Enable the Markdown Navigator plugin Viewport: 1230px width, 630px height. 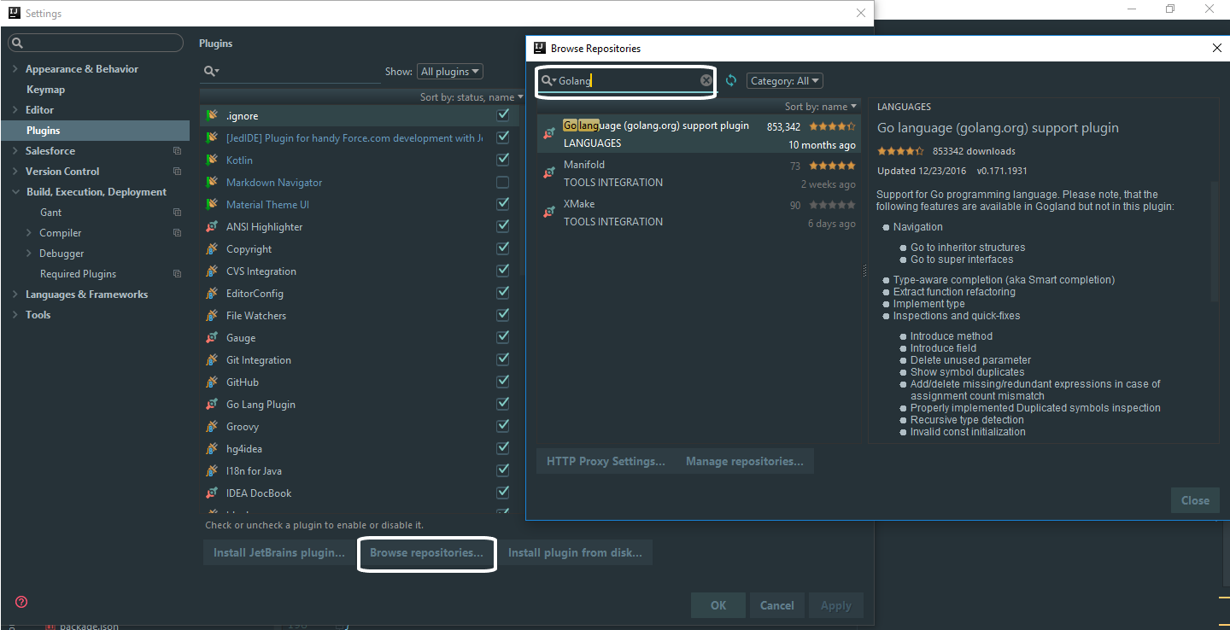pyautogui.click(x=502, y=181)
